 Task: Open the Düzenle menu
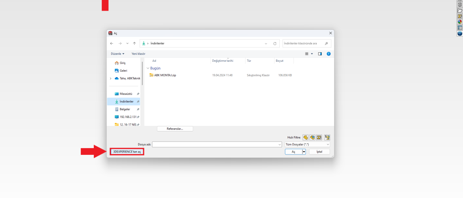click(118, 54)
